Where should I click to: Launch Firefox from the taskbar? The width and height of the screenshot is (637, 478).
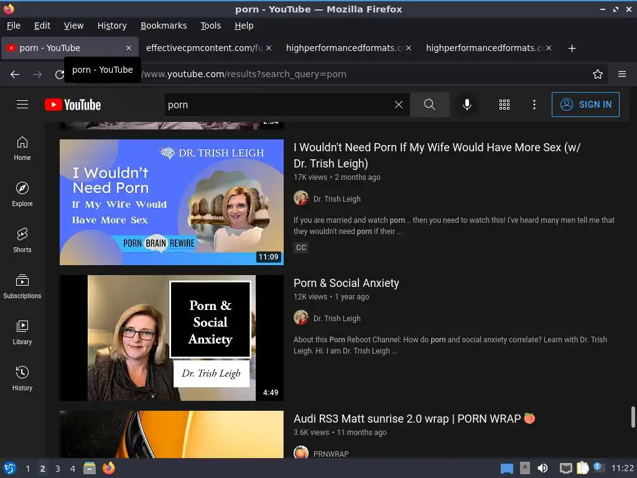108,468
